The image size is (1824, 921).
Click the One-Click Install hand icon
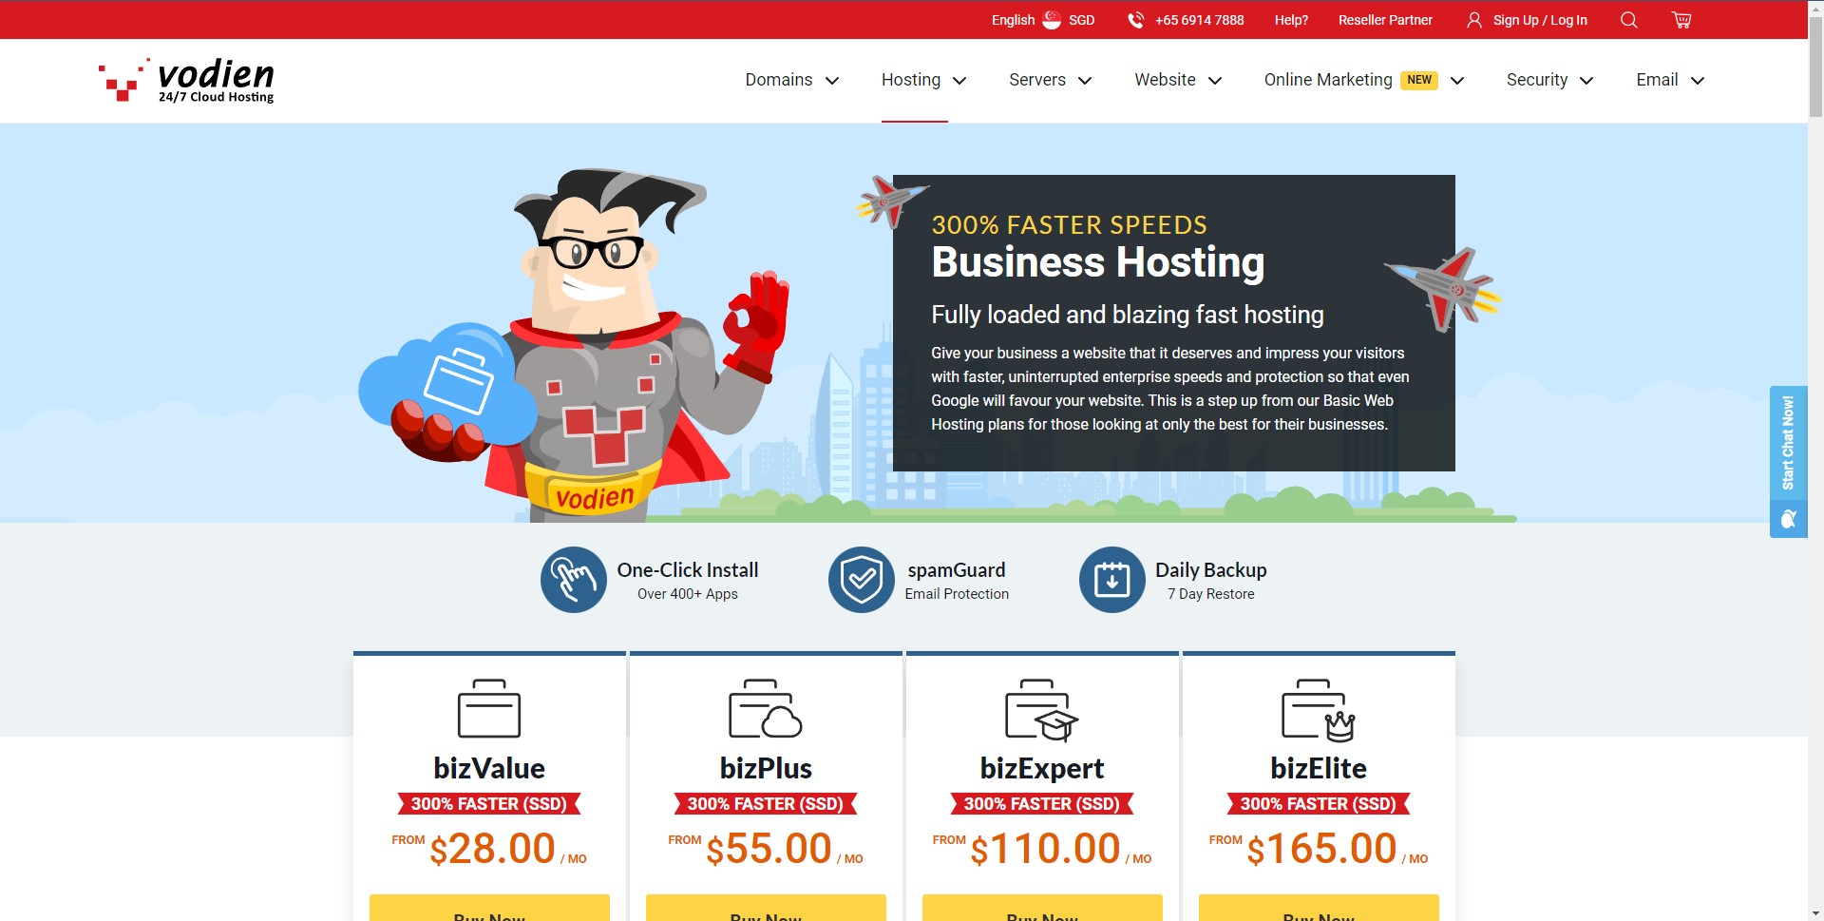tap(574, 580)
